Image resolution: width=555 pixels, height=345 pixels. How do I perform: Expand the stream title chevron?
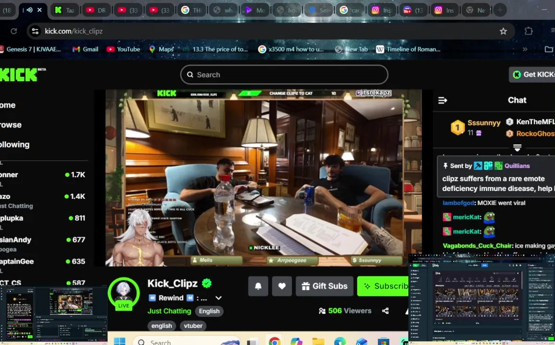click(x=219, y=298)
